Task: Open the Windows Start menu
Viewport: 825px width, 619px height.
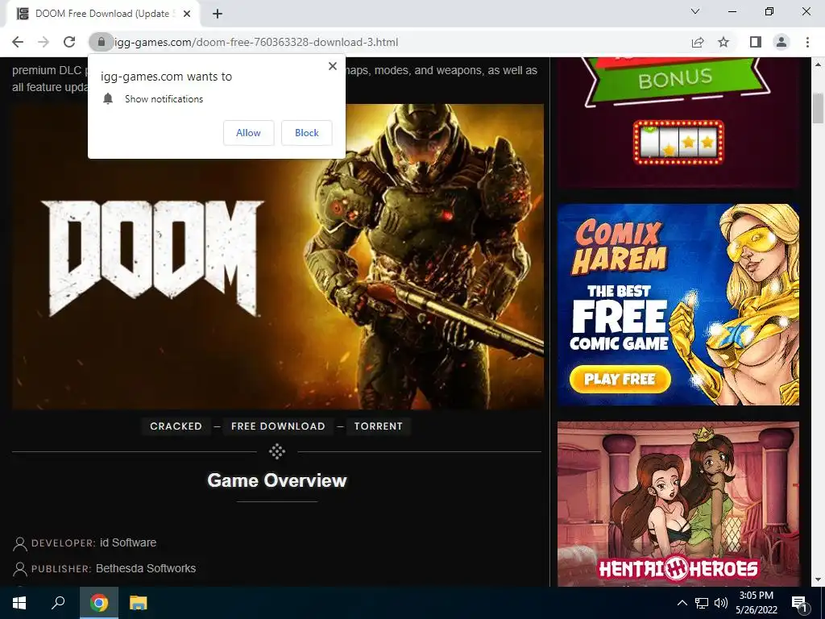Action: pos(19,603)
